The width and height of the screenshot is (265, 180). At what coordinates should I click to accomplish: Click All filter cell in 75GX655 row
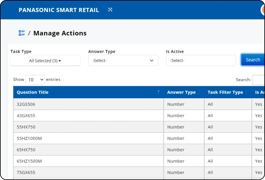click(228, 172)
